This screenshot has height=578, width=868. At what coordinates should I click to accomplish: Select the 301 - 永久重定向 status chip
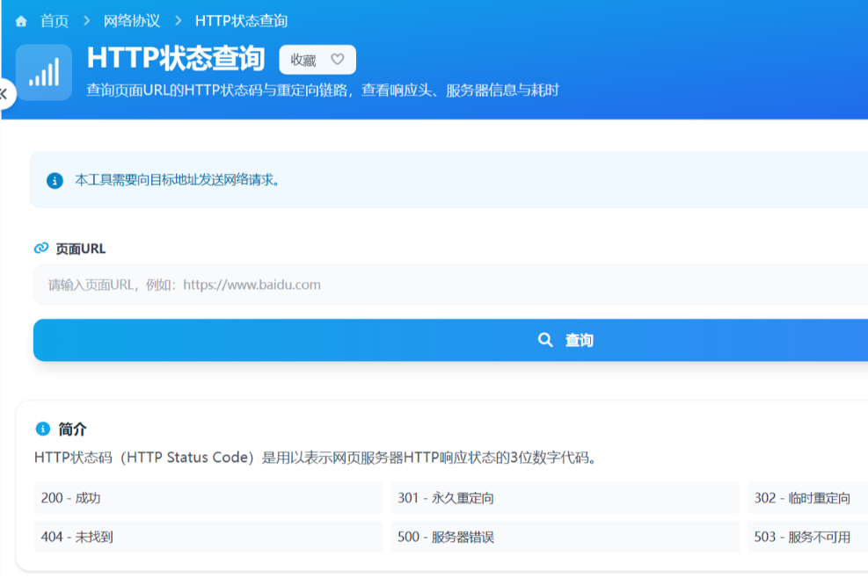pos(565,498)
